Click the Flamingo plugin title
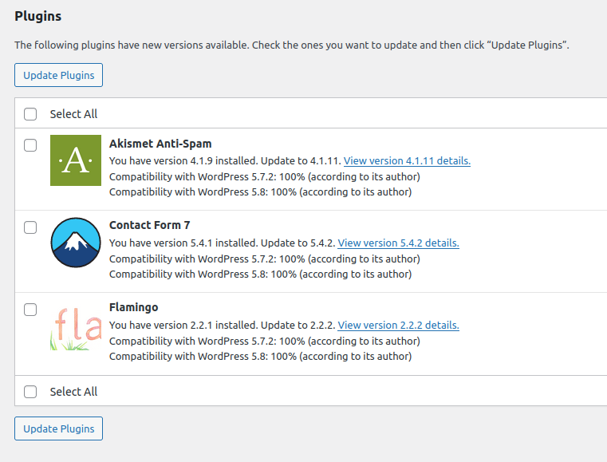 133,307
